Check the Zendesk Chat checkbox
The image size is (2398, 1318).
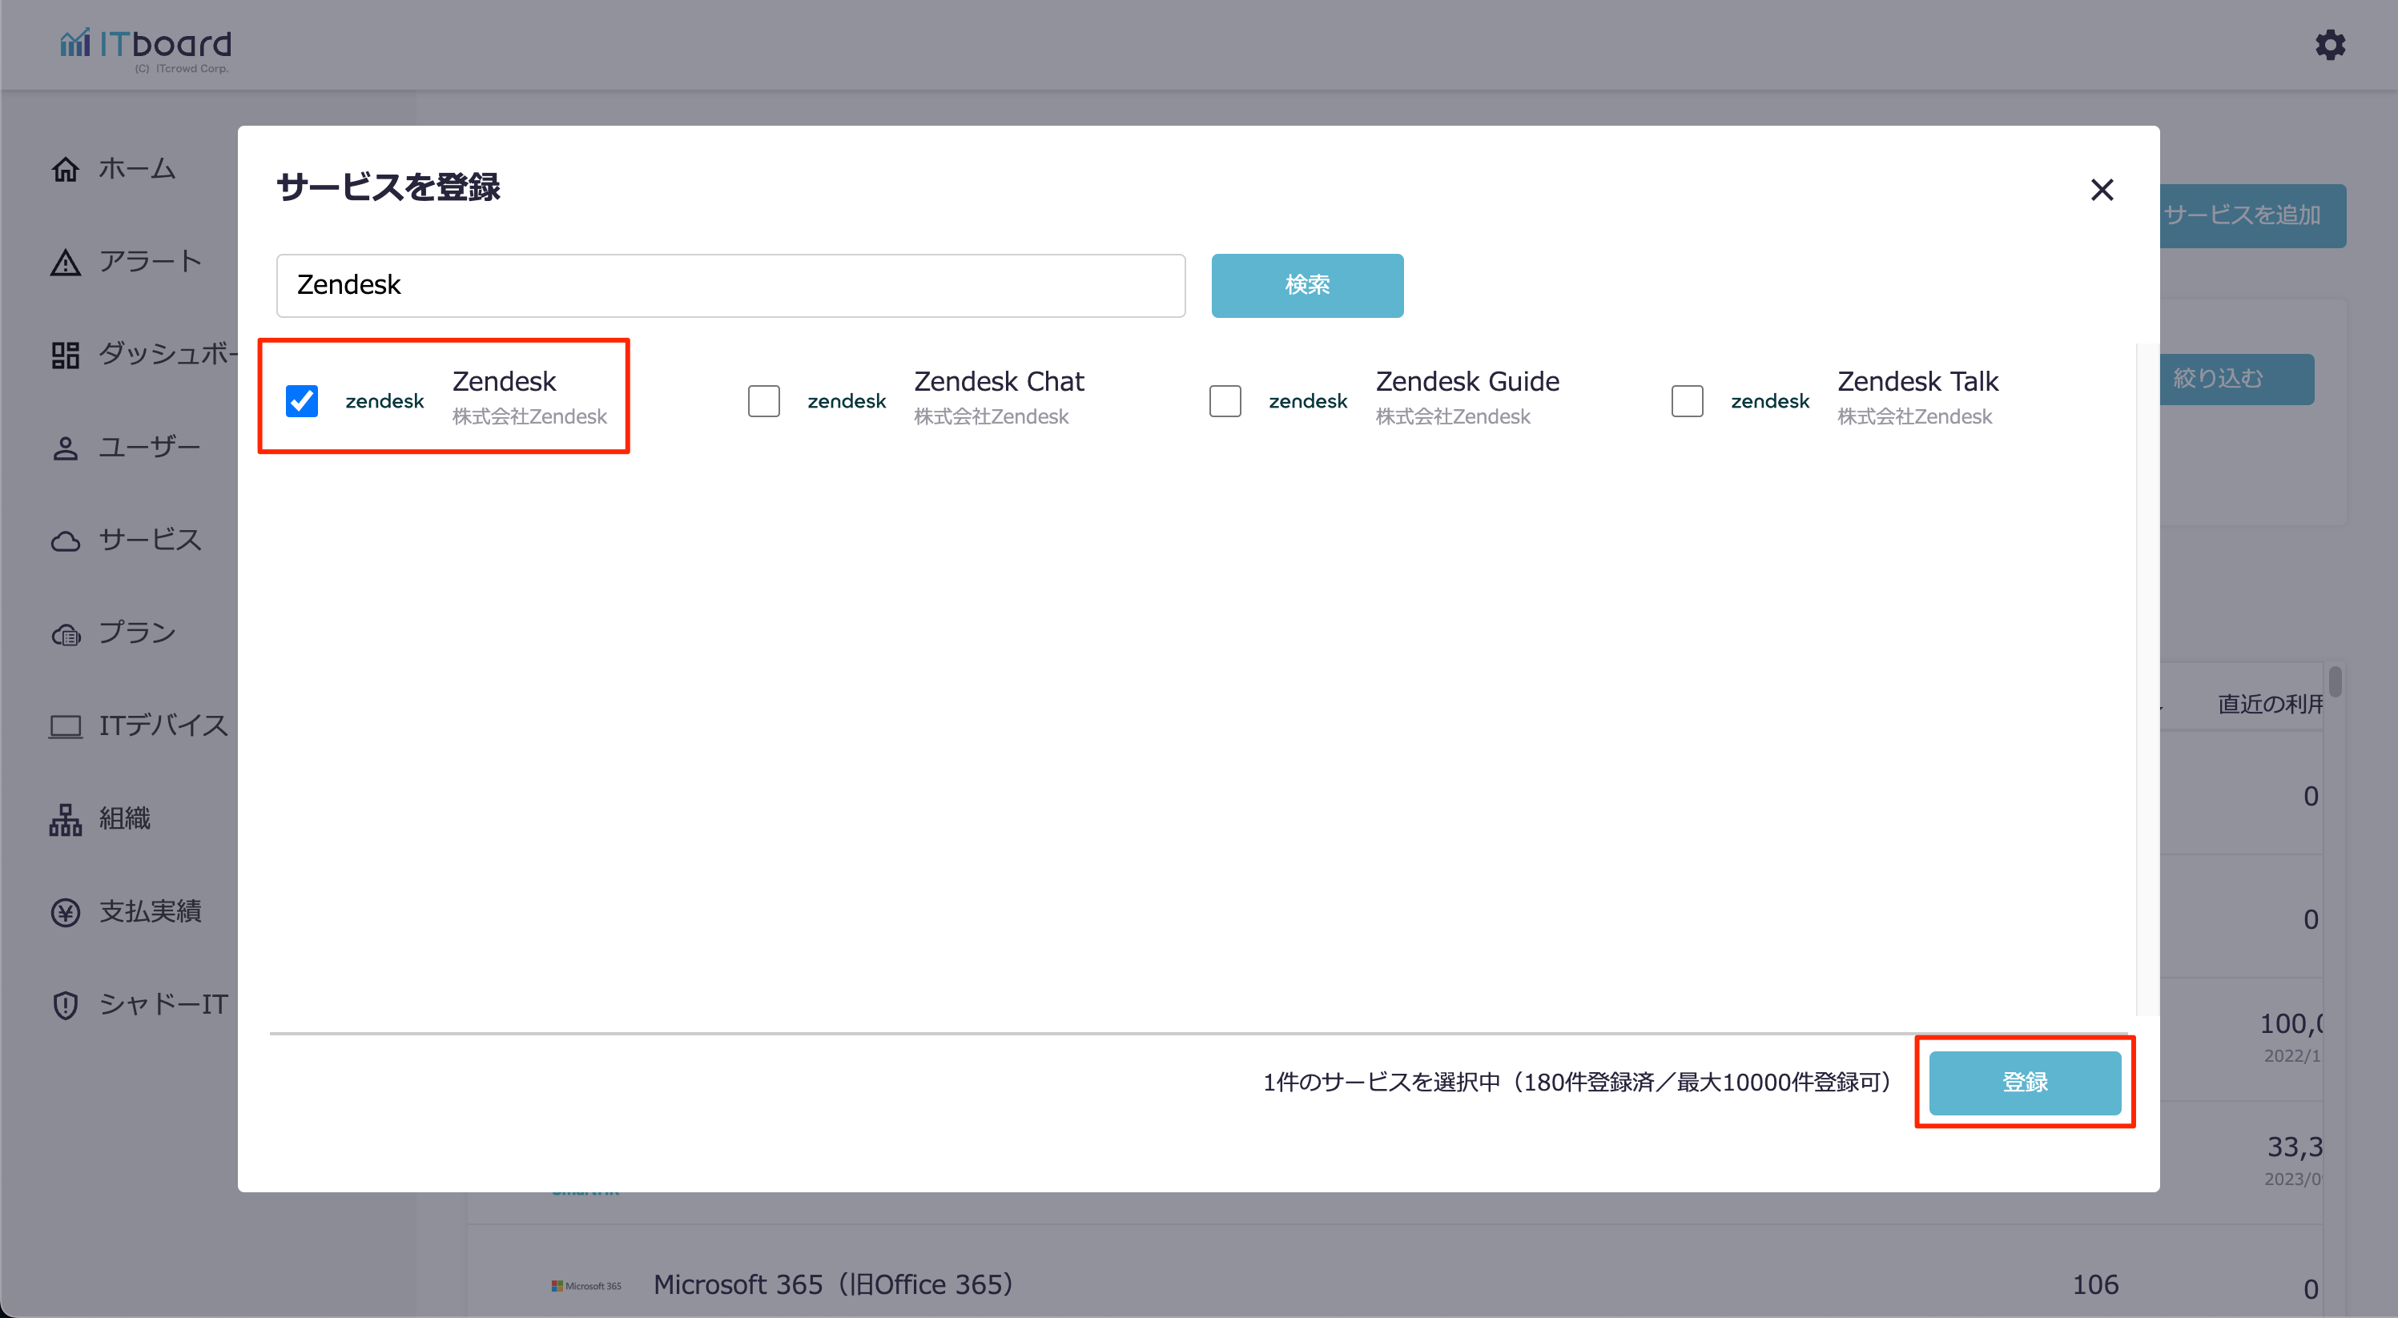tap(763, 401)
